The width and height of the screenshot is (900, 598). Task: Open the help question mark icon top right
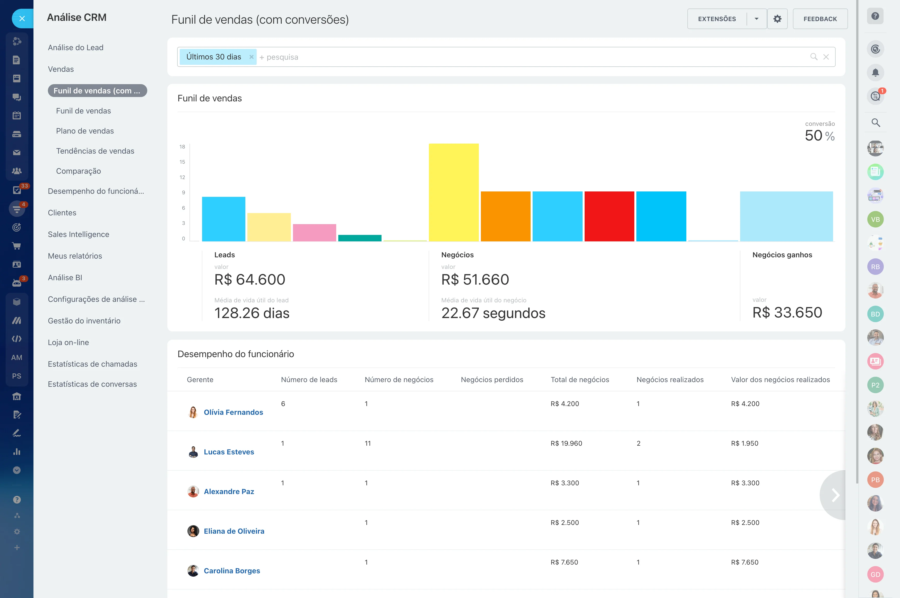pos(875,16)
